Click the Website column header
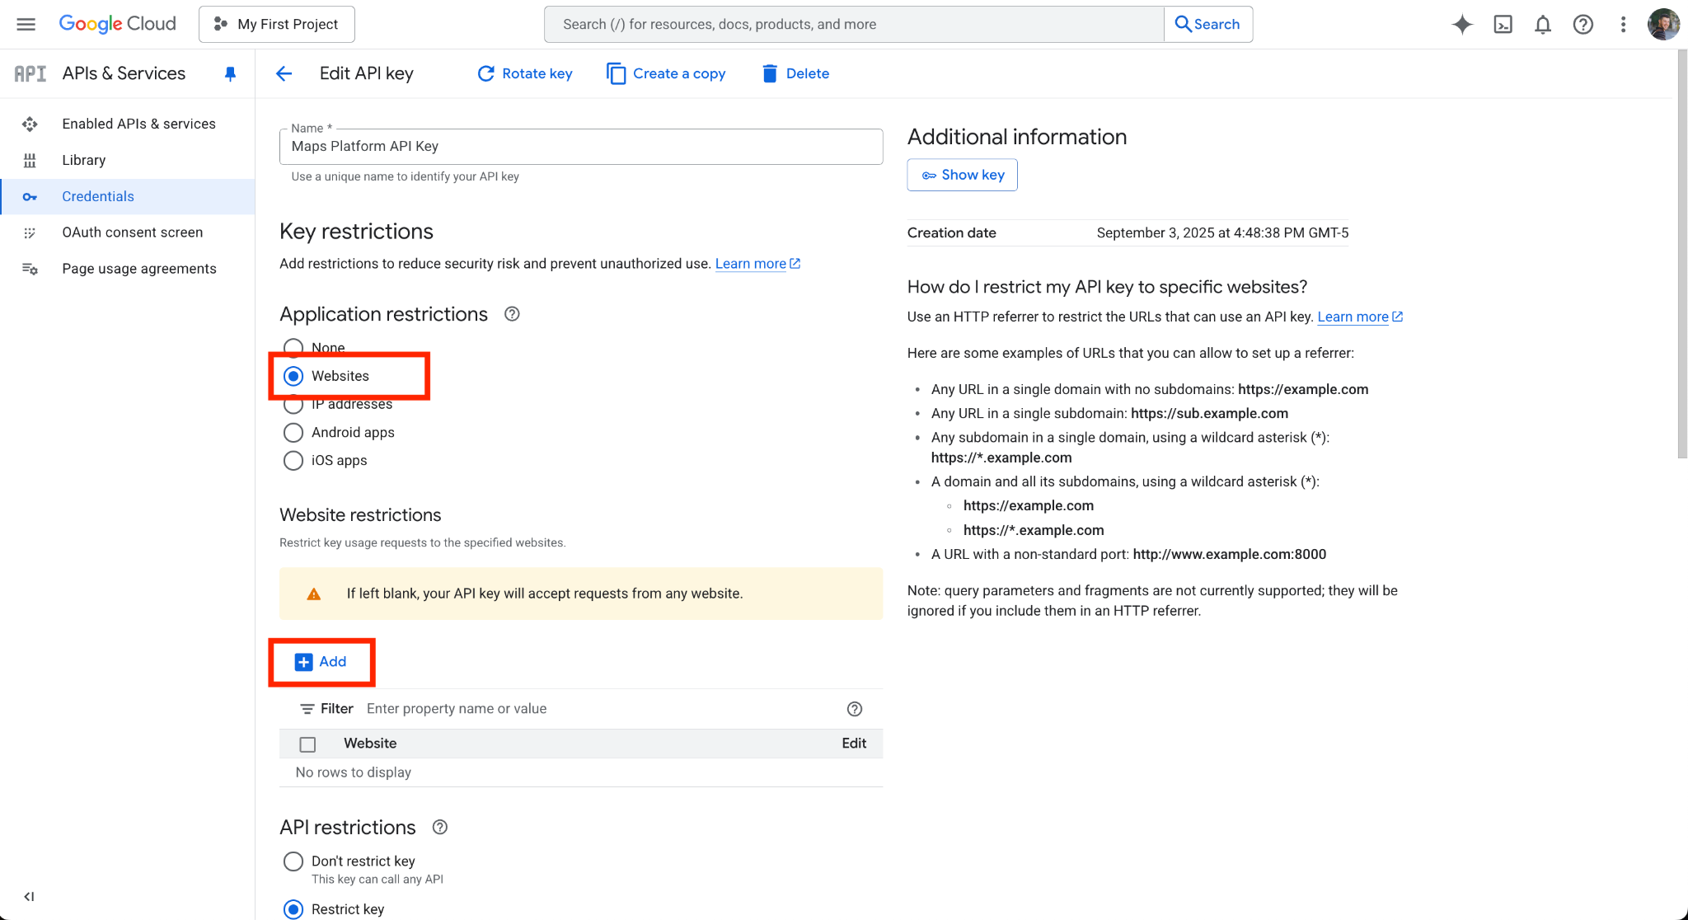Image resolution: width=1688 pixels, height=920 pixels. coord(370,744)
